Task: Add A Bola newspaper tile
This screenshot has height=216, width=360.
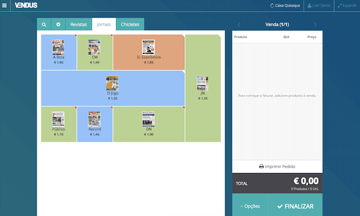Action: click(x=59, y=52)
